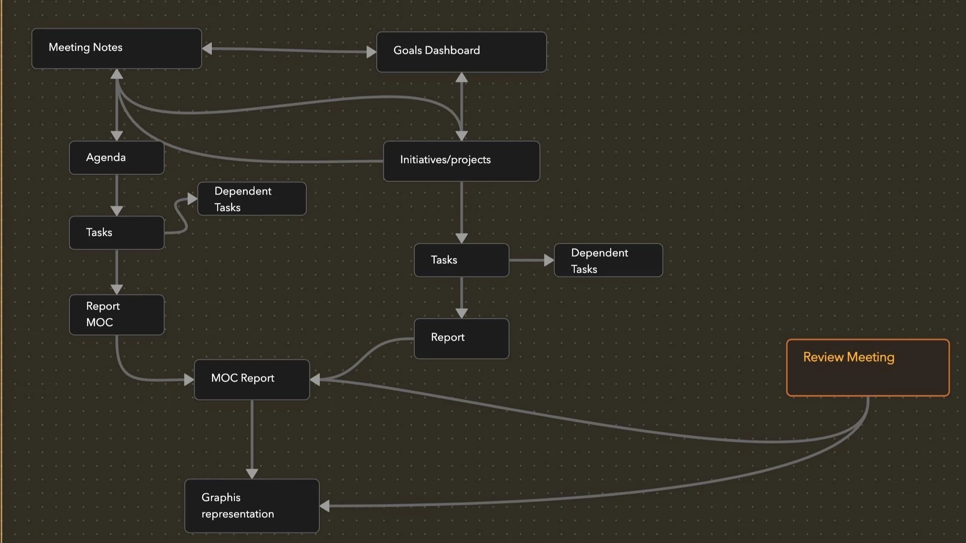Select the Meeting Notes card
This screenshot has height=543, width=966.
tap(116, 48)
